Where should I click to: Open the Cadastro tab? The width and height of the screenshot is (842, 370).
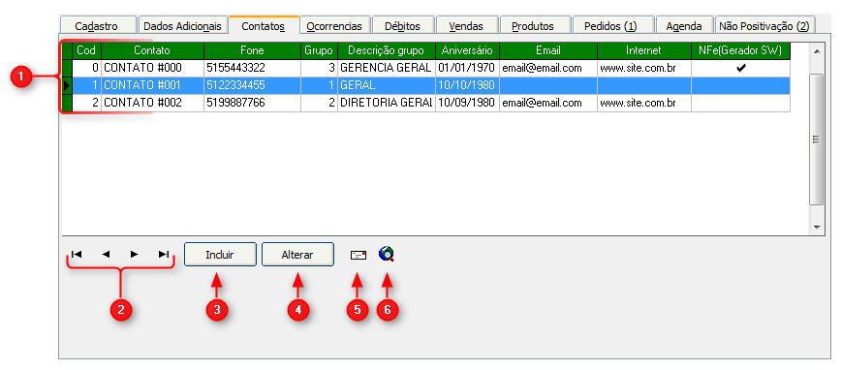pyautogui.click(x=97, y=26)
